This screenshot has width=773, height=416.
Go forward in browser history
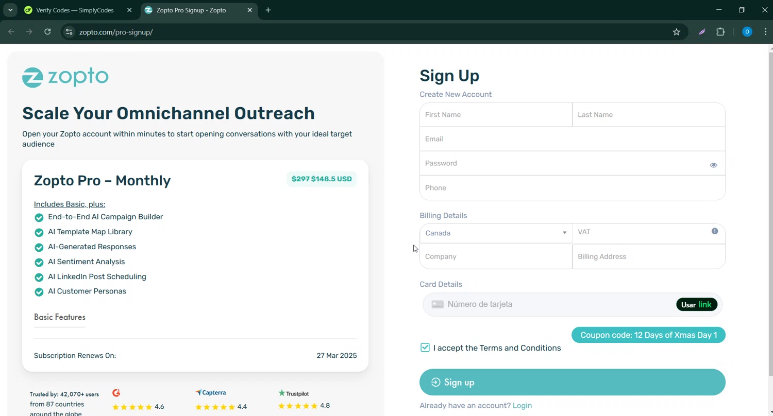point(29,32)
